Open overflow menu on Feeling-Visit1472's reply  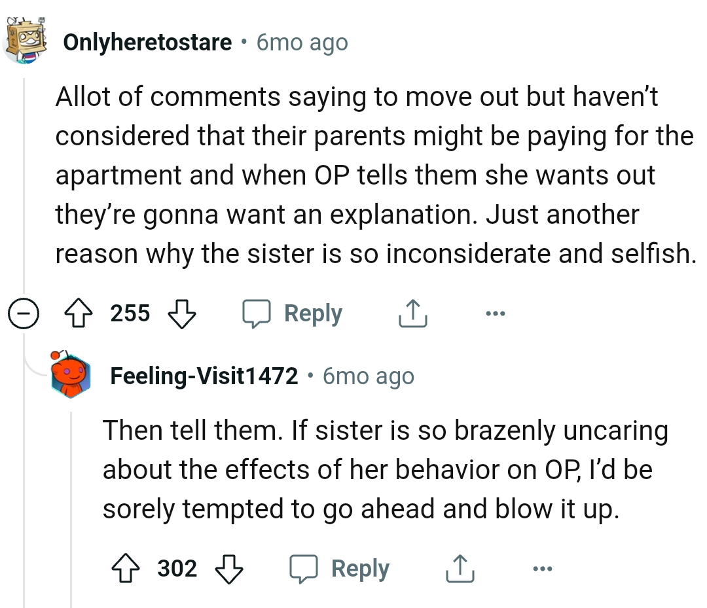pos(543,568)
